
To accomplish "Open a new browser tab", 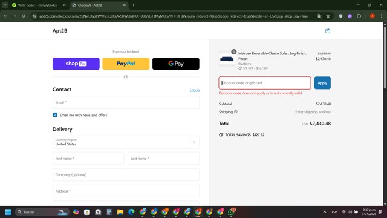I will point(134,5).
